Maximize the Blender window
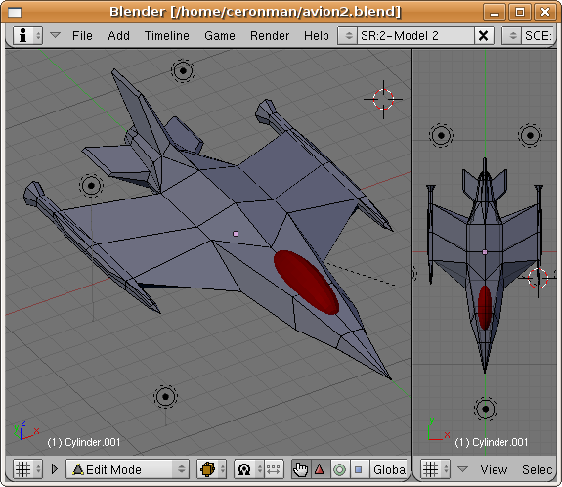The width and height of the screenshot is (562, 487). tap(520, 13)
